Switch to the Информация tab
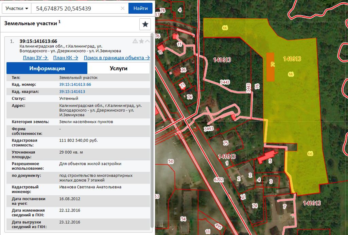Viewport: 348px width, 235px height. pos(47,68)
